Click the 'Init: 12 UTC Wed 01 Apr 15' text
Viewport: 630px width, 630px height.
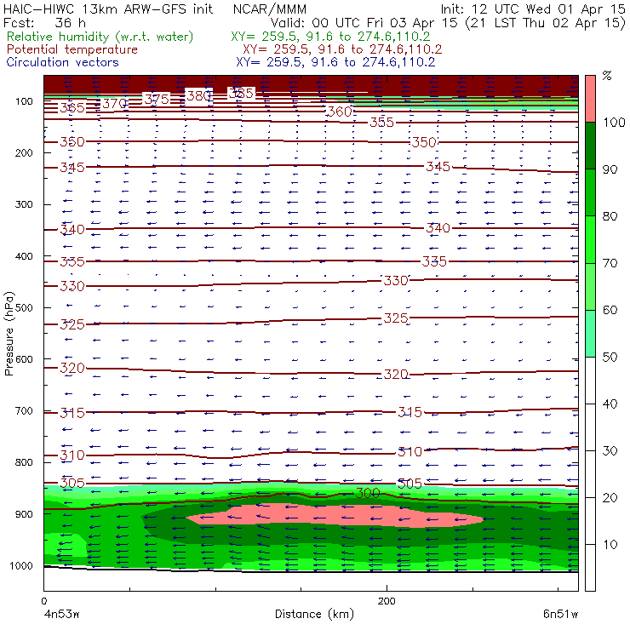point(533,9)
